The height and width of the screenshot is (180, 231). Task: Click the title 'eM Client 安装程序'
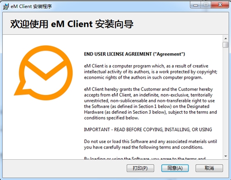tap(31, 6)
